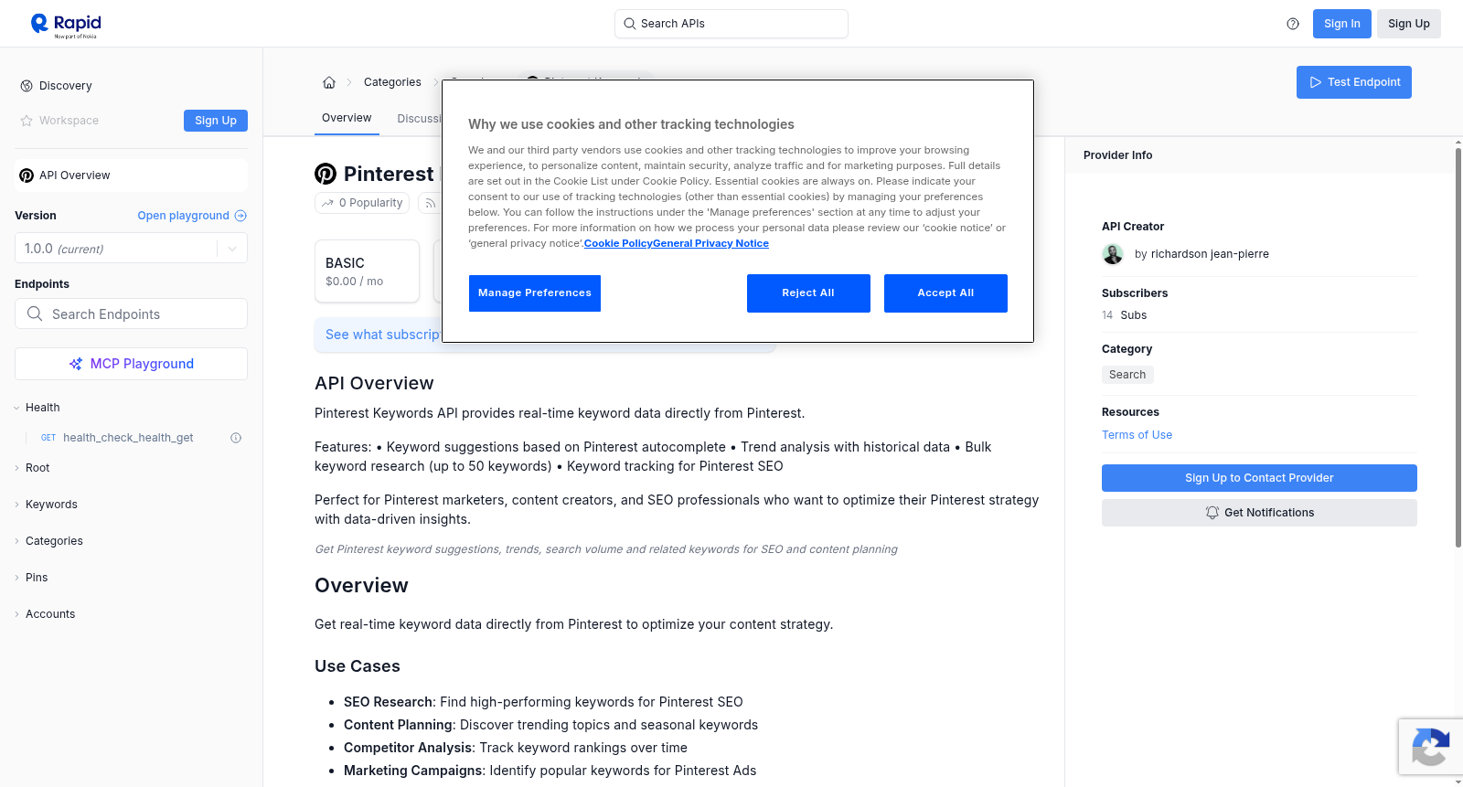Click the Workspace star icon

27,121
